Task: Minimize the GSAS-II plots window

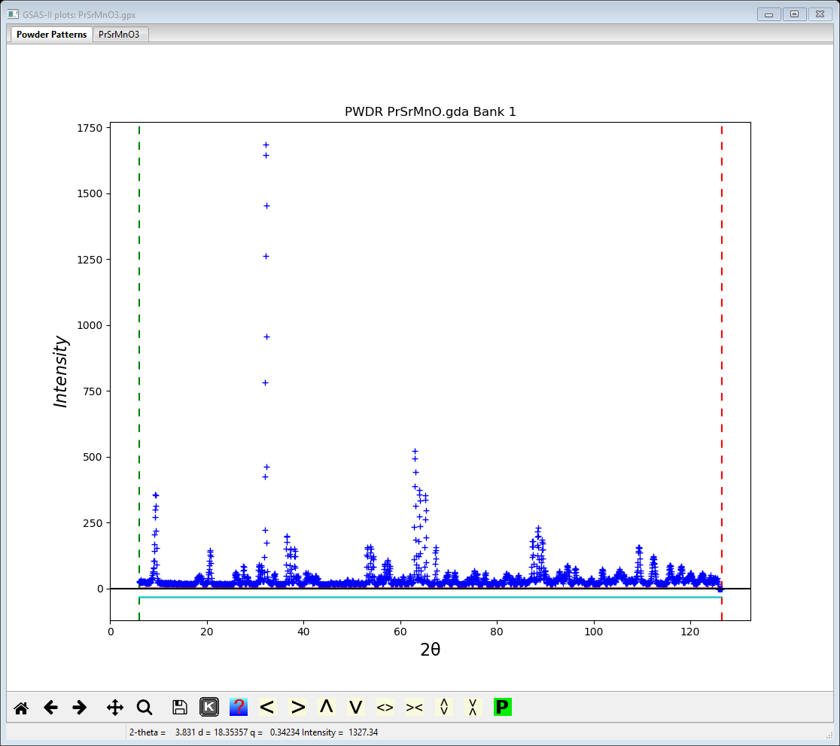Action: (x=768, y=14)
